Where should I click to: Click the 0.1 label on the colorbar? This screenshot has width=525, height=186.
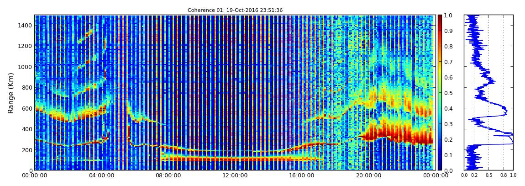point(448,155)
